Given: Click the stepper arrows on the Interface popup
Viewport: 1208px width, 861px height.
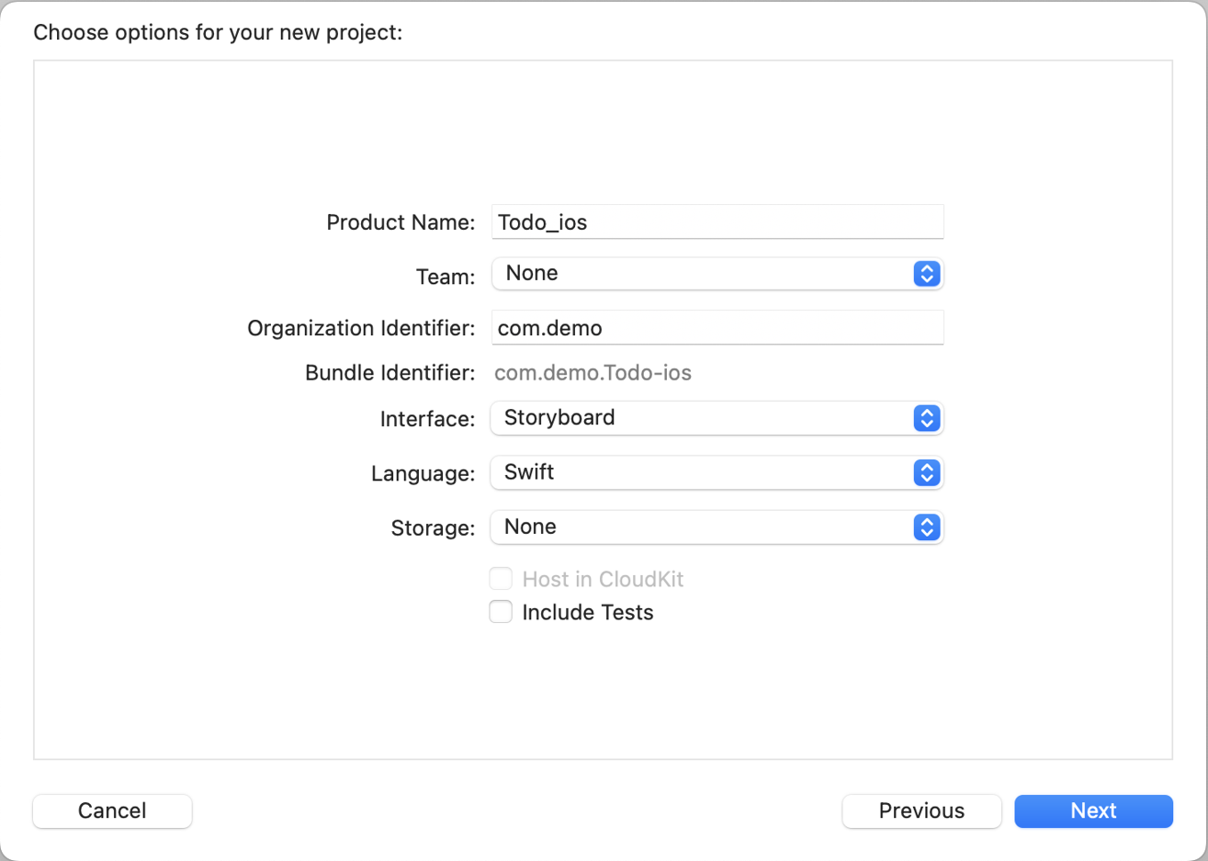Looking at the screenshot, I should click(927, 418).
